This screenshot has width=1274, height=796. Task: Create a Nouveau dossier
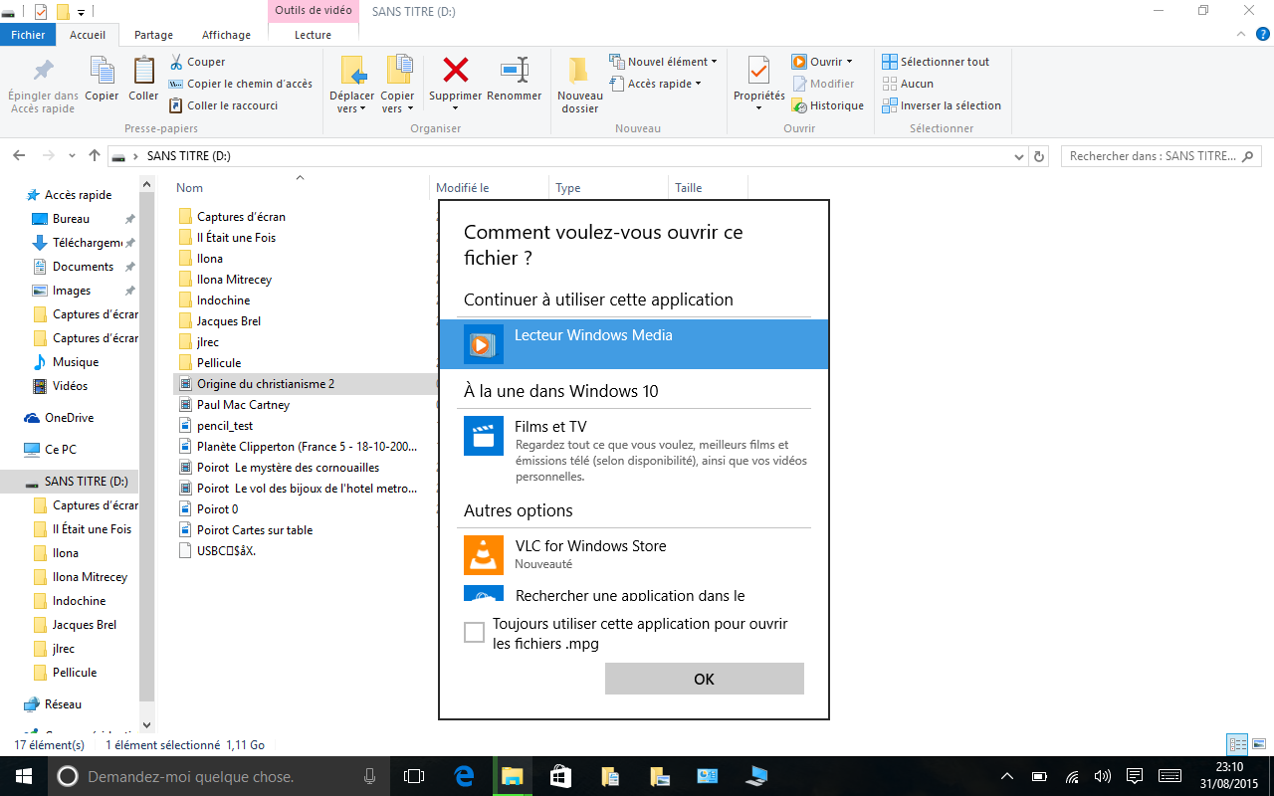click(579, 85)
